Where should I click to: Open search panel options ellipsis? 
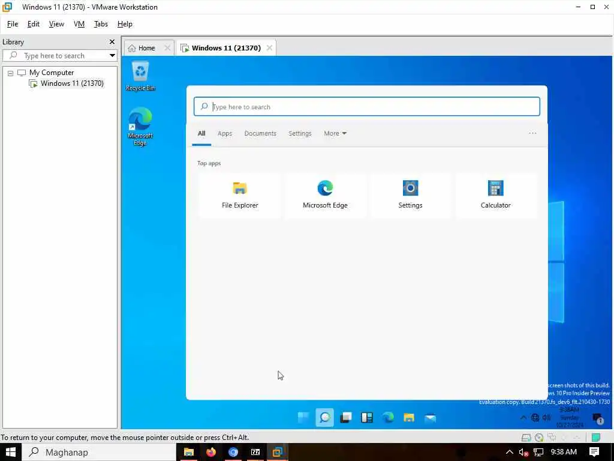(x=532, y=133)
